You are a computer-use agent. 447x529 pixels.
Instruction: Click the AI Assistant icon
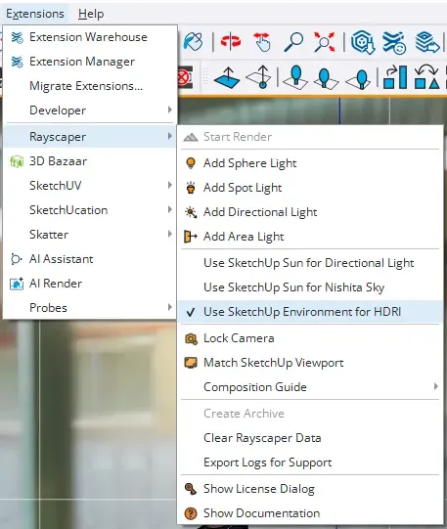point(17,259)
